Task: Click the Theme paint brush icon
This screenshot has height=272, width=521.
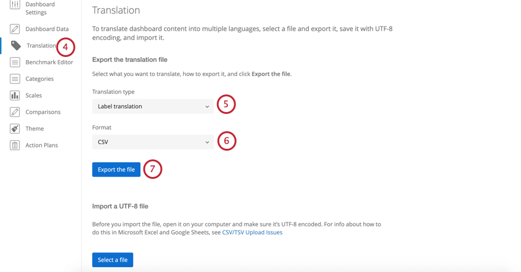Action: (x=15, y=129)
